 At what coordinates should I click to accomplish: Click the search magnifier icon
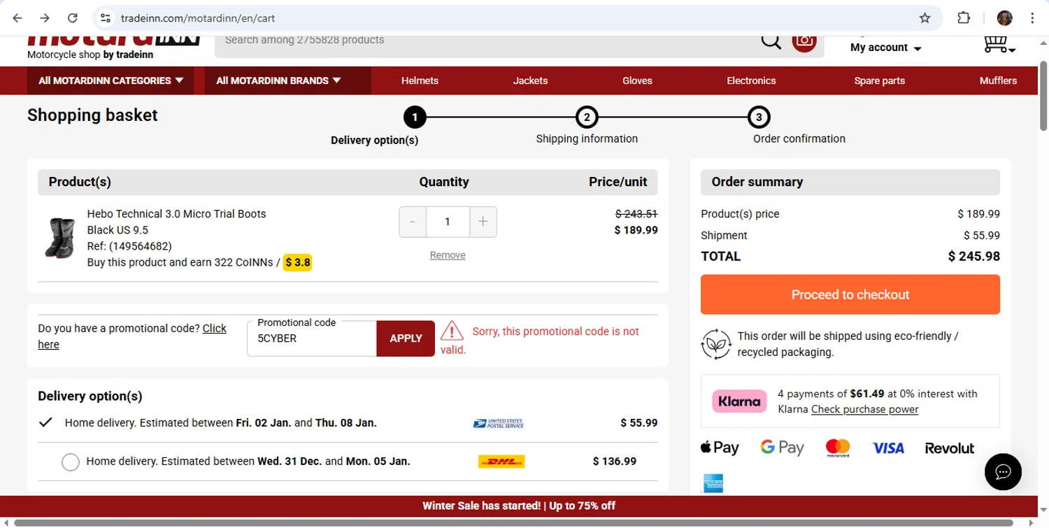[771, 41]
